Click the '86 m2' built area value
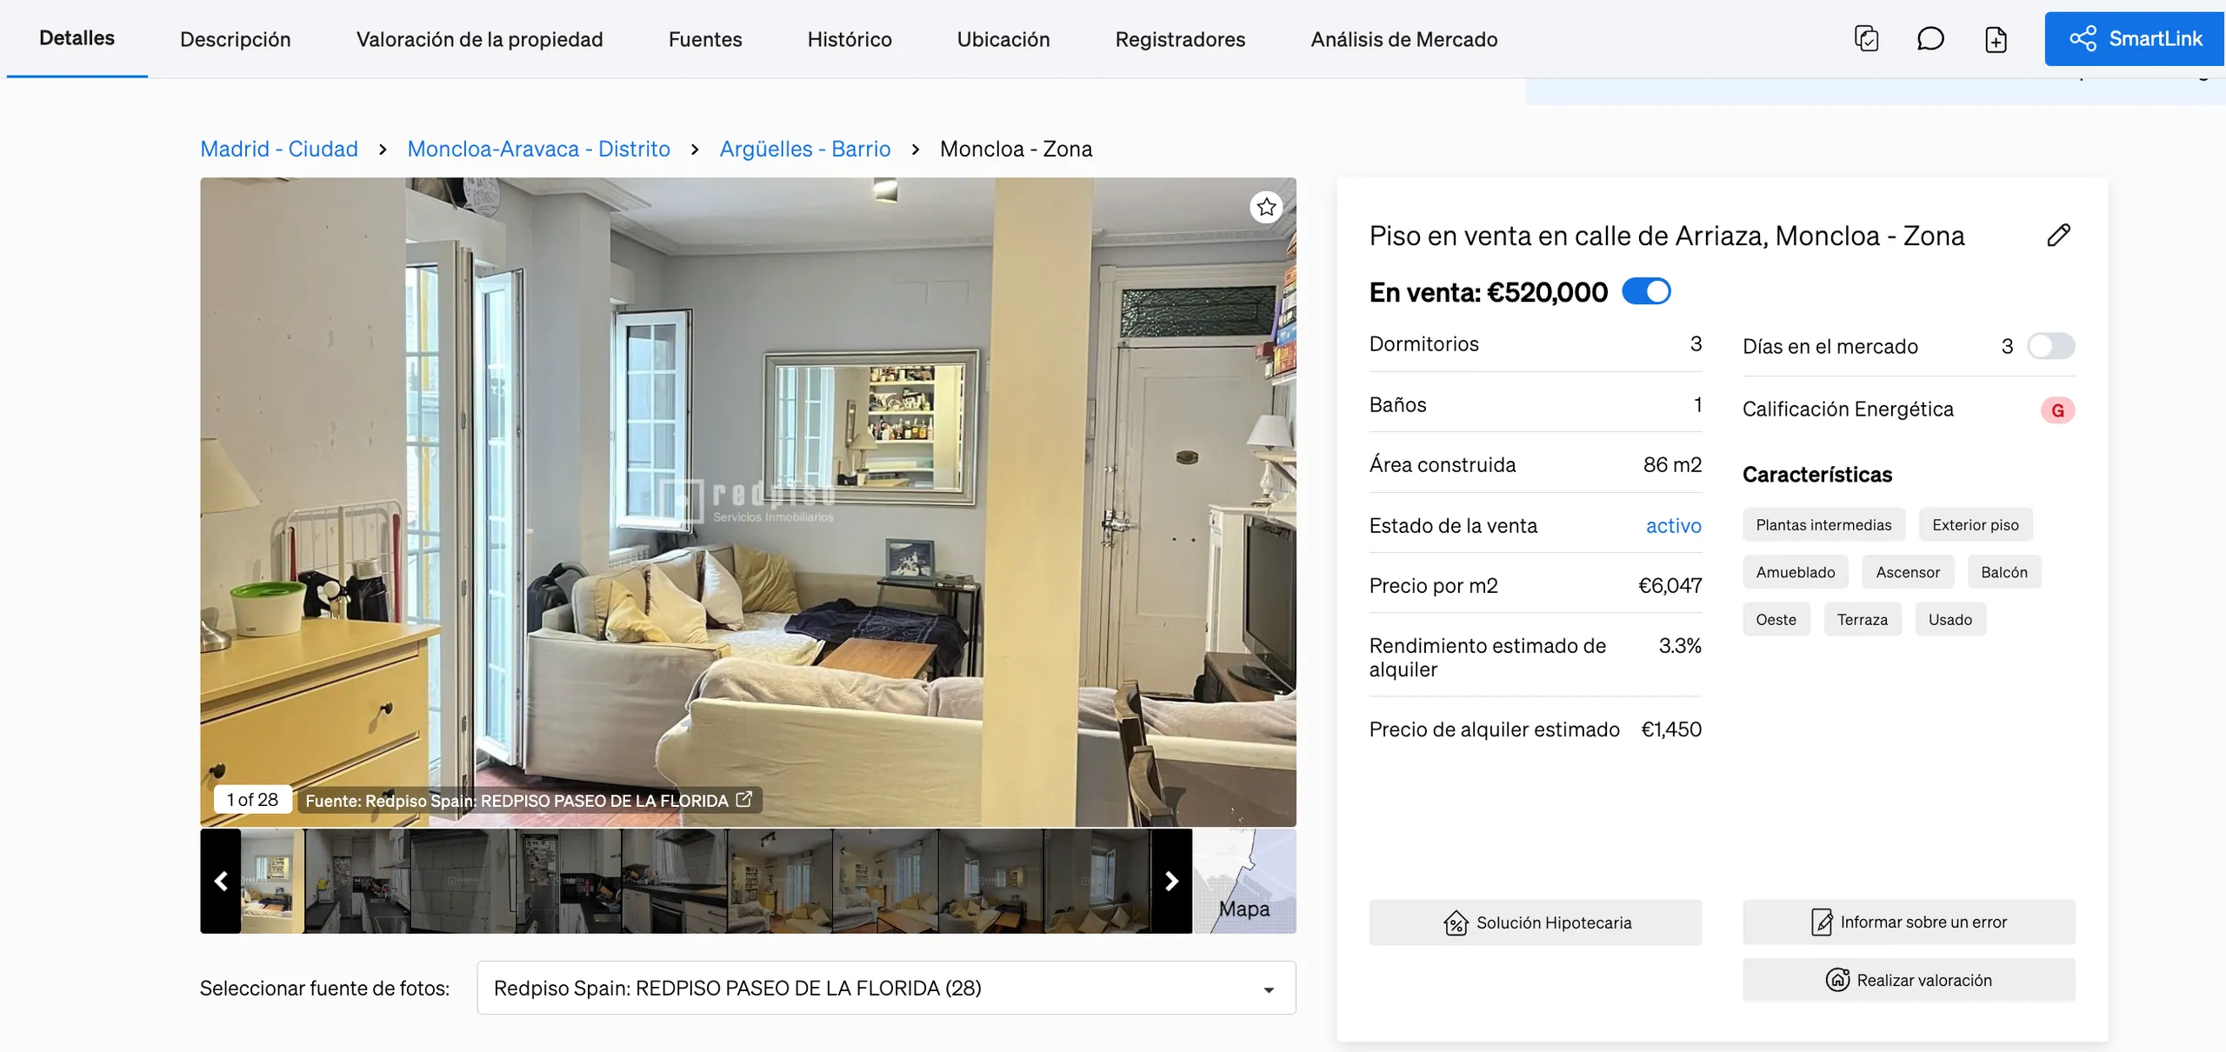Image resolution: width=2226 pixels, height=1052 pixels. click(1672, 464)
